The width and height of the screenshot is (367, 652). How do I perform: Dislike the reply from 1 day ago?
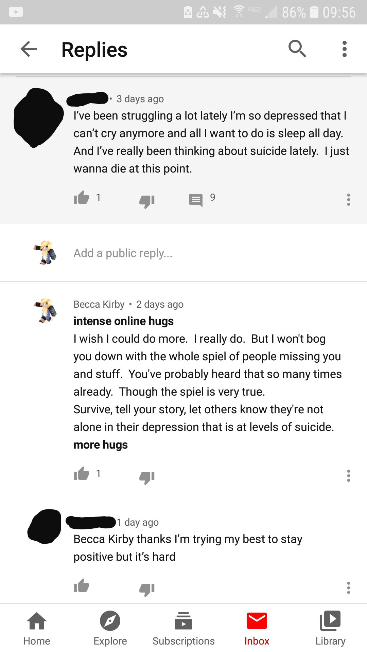coord(147,590)
